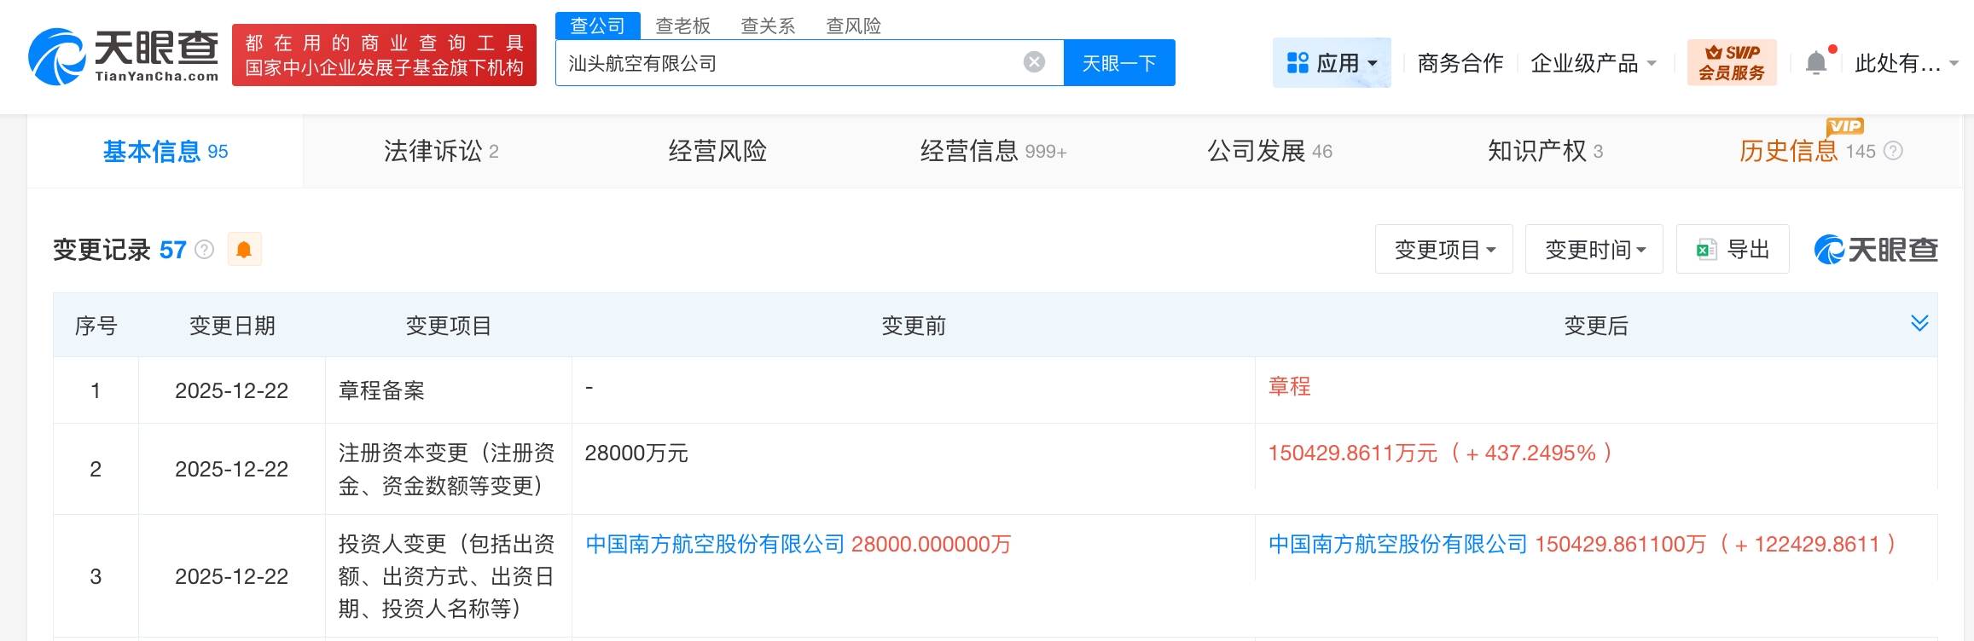
Task: Click help icon next to 历史信息 145
Action: (1893, 152)
